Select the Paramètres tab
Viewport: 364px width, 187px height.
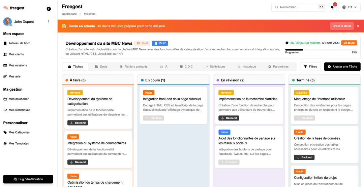point(278,66)
